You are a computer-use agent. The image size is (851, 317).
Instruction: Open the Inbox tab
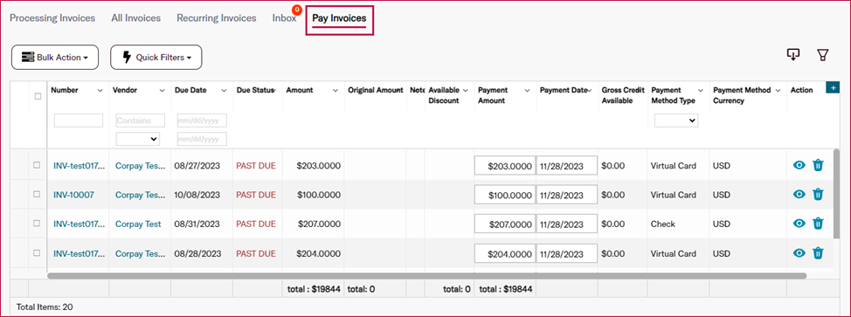coord(284,18)
